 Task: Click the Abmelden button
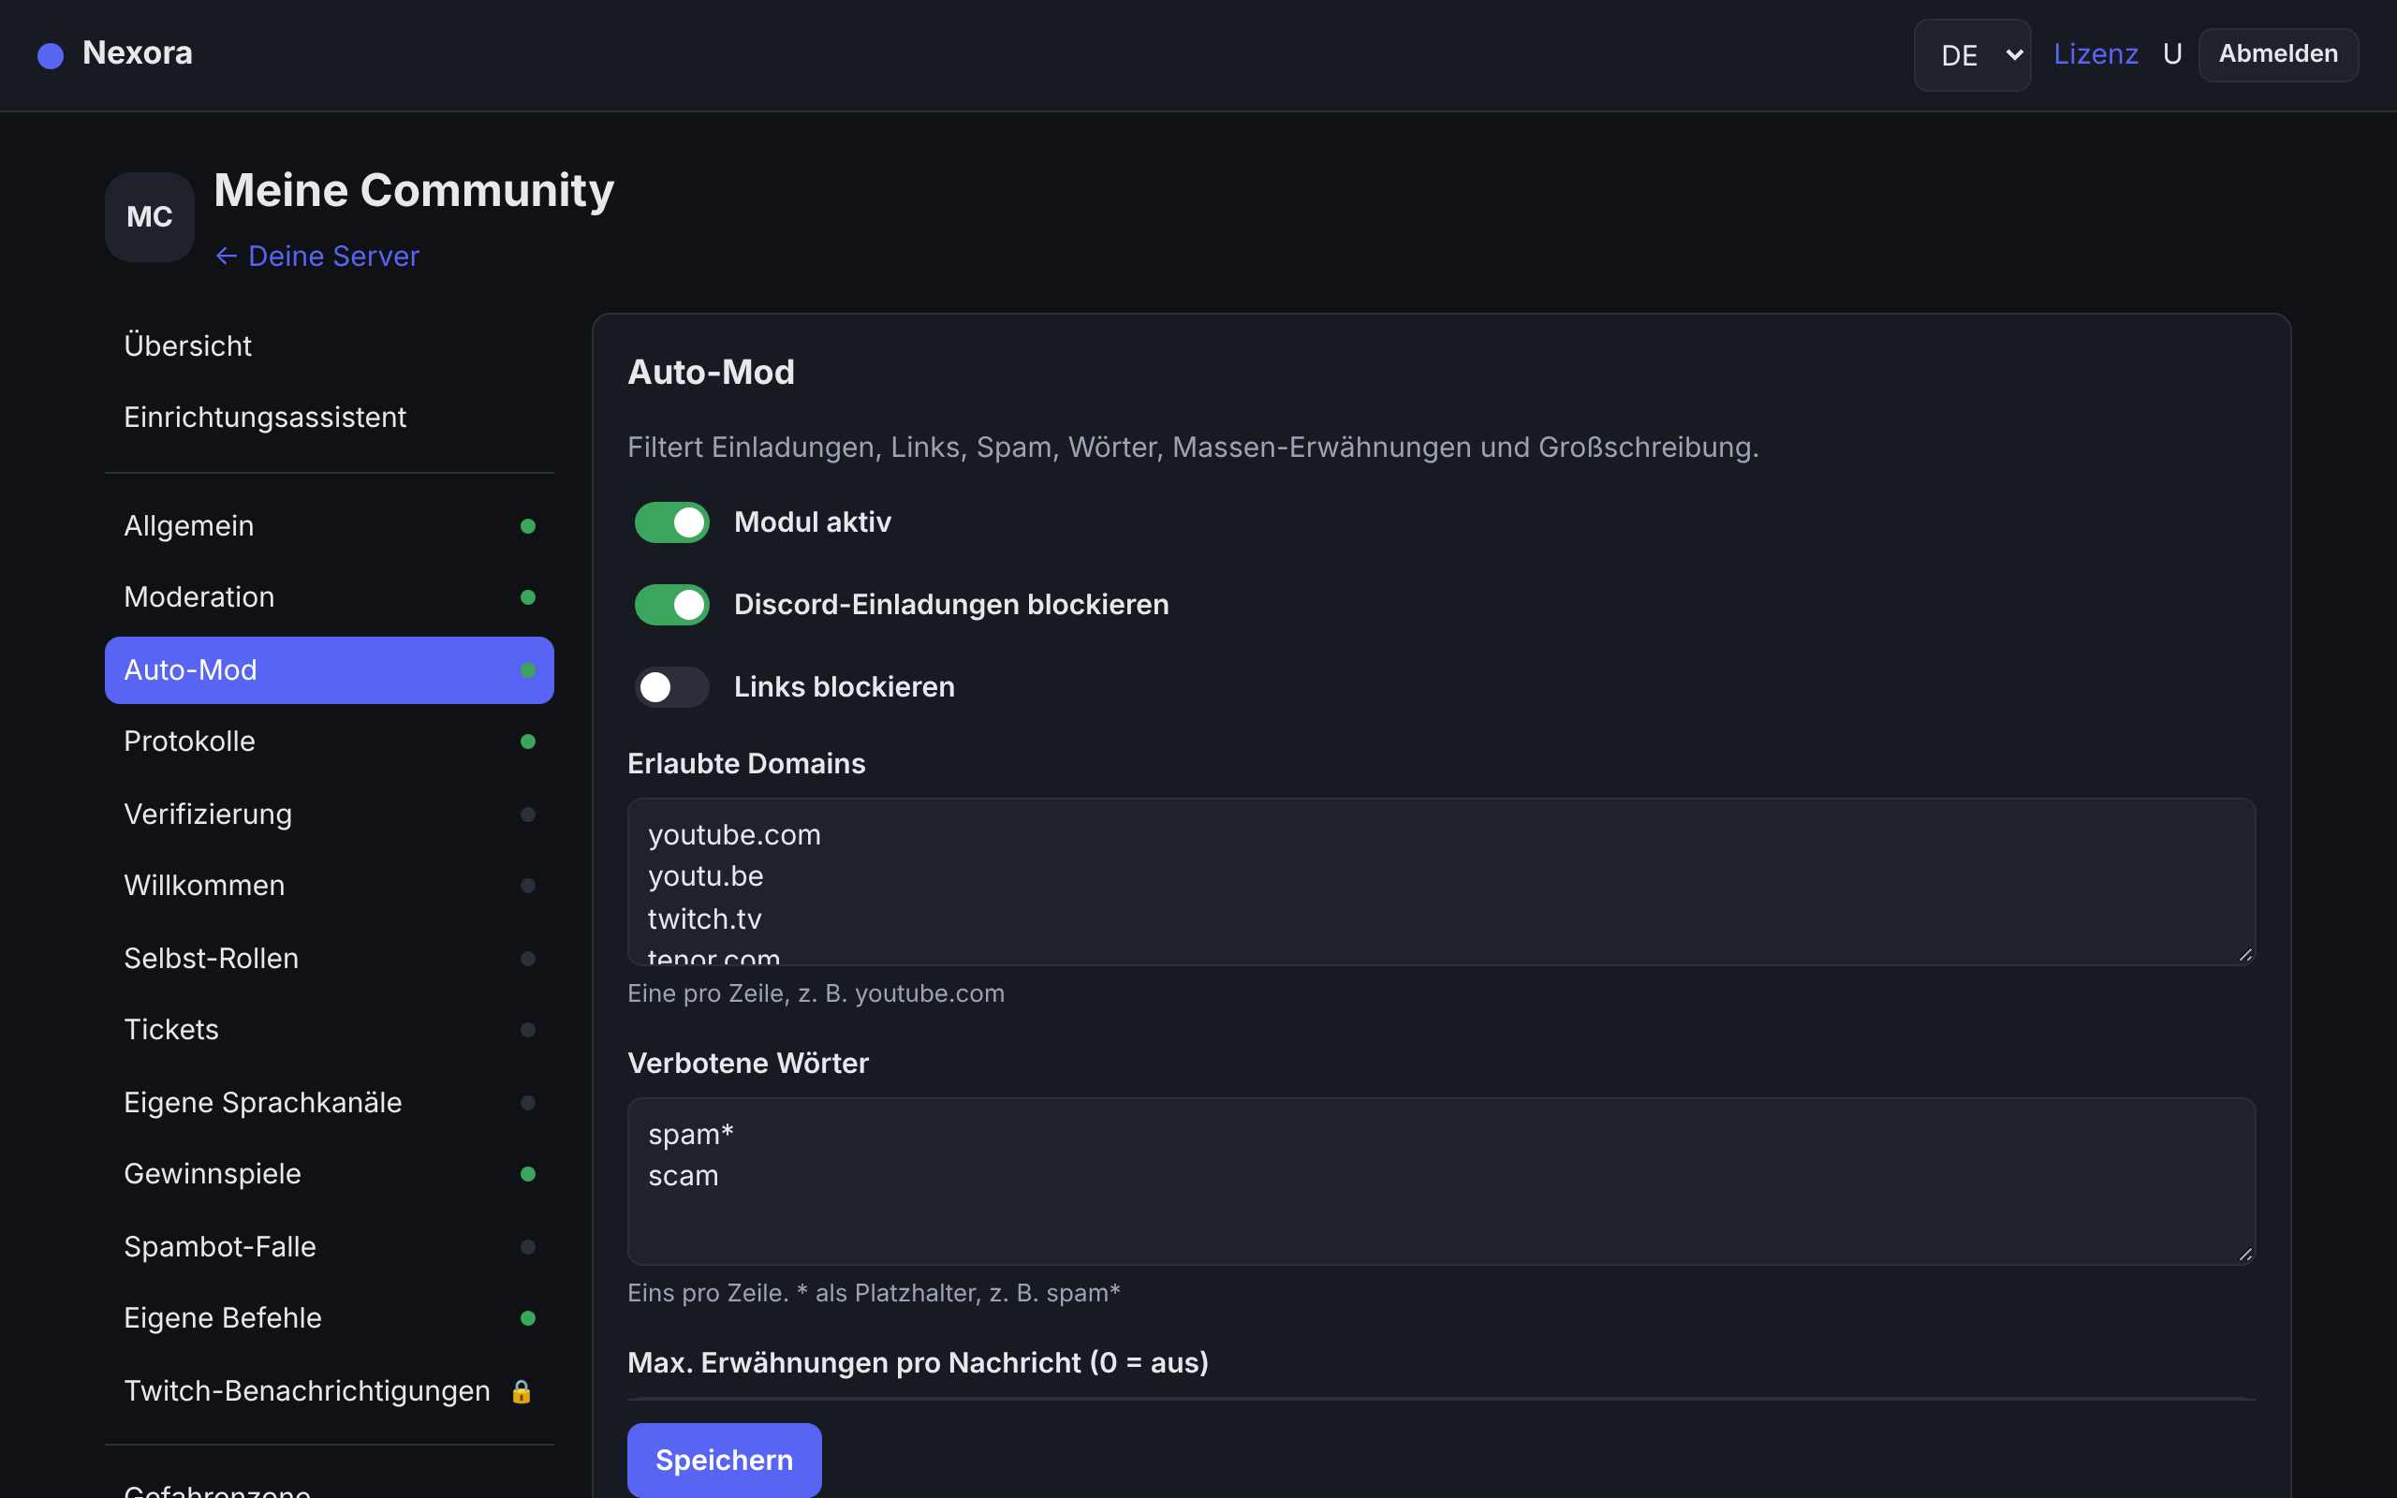click(2278, 54)
